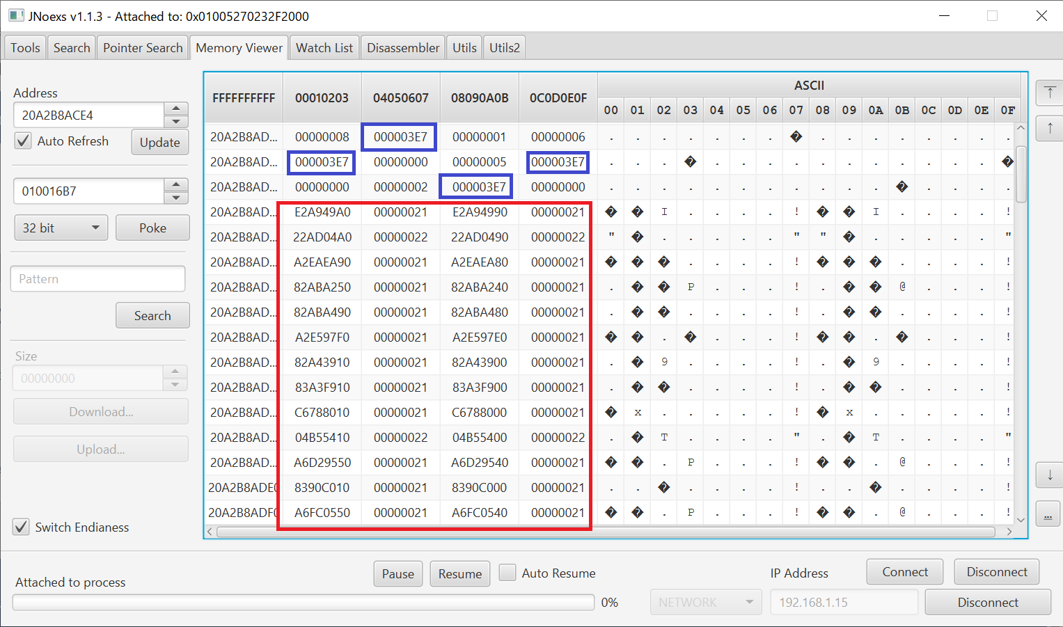Select cell 00000002 in third row
The image size is (1063, 627).
pyautogui.click(x=401, y=186)
